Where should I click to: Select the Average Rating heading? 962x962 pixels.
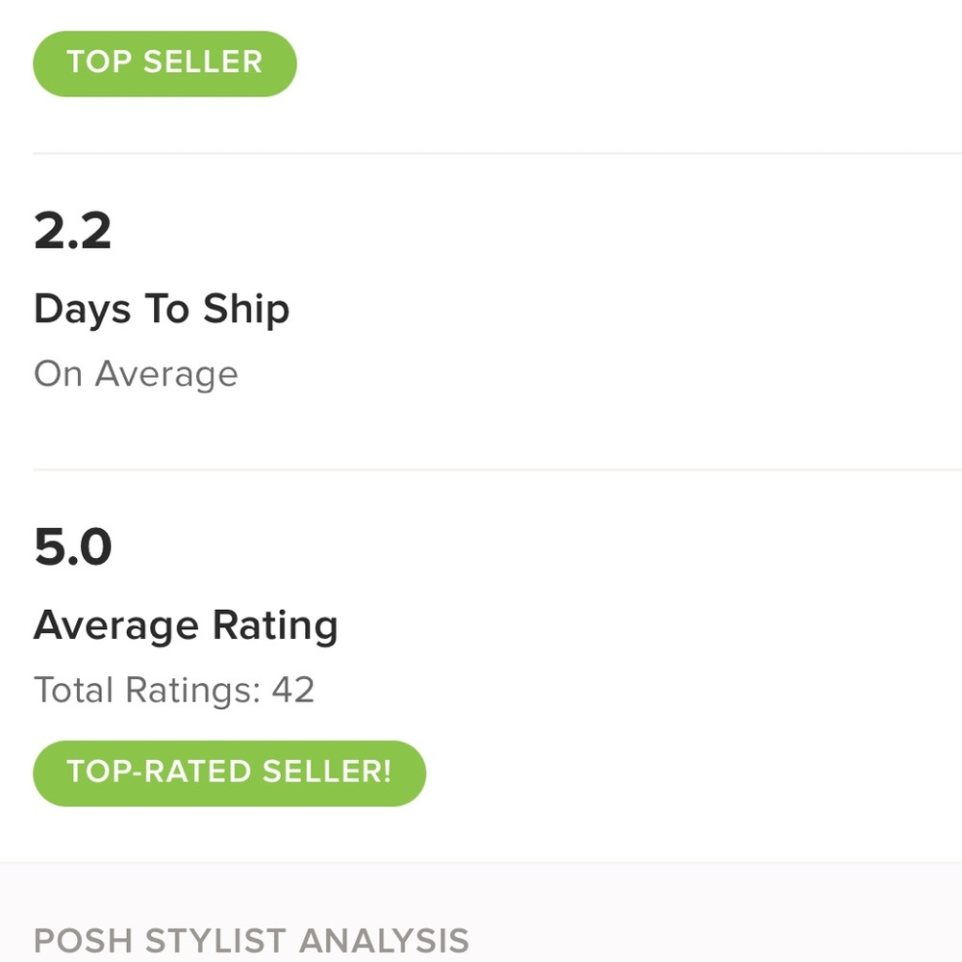coord(186,626)
